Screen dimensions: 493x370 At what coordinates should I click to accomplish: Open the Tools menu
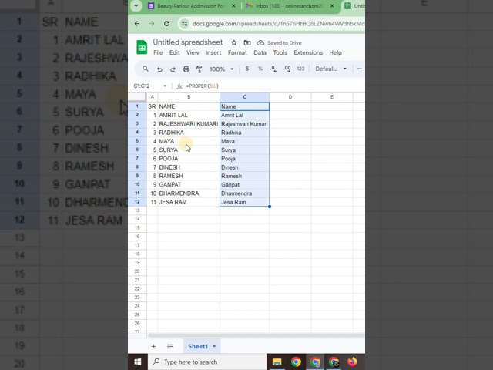280,52
